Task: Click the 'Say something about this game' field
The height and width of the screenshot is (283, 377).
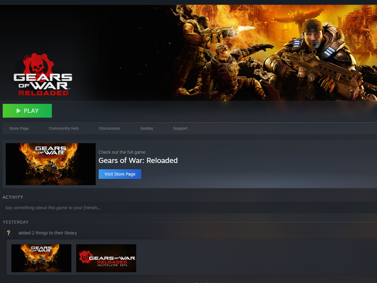Action: coord(190,208)
